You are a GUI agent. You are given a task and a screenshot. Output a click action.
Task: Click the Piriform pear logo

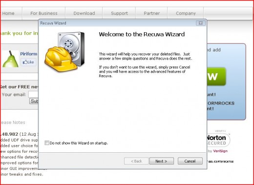(10, 59)
